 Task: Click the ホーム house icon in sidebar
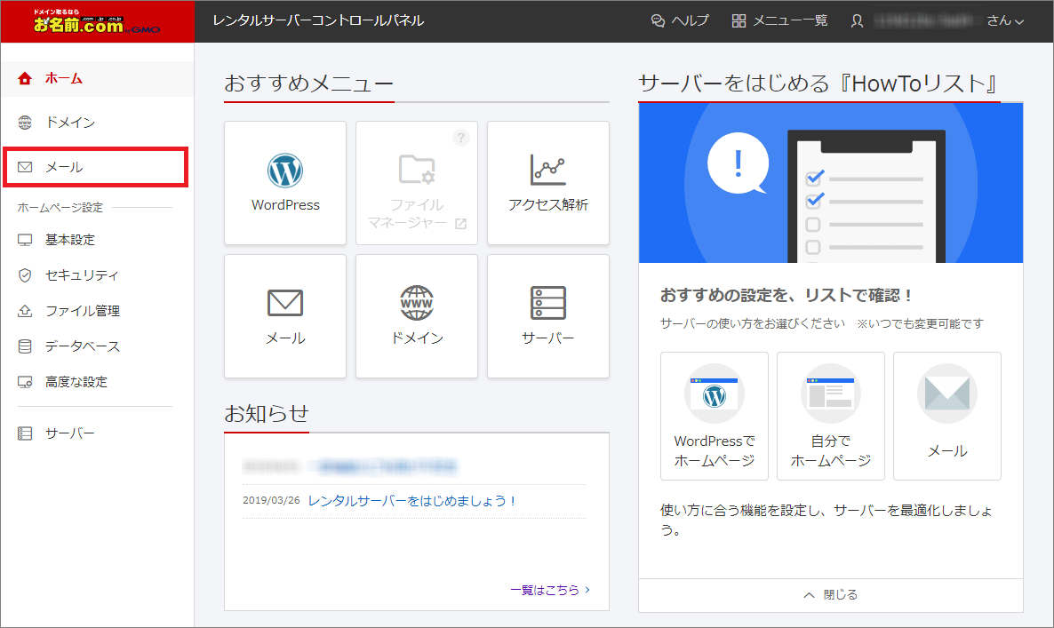[25, 78]
